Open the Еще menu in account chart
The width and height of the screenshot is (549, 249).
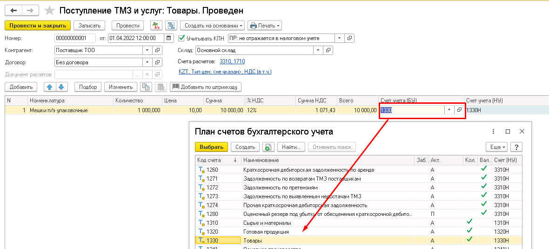(x=497, y=147)
